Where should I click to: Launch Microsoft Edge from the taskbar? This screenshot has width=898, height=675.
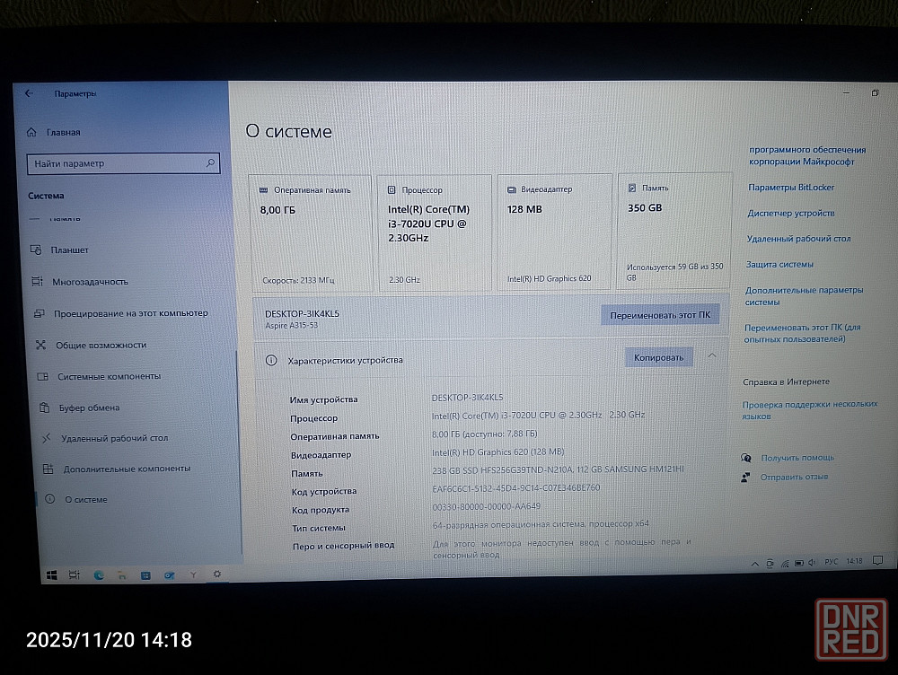[99, 574]
